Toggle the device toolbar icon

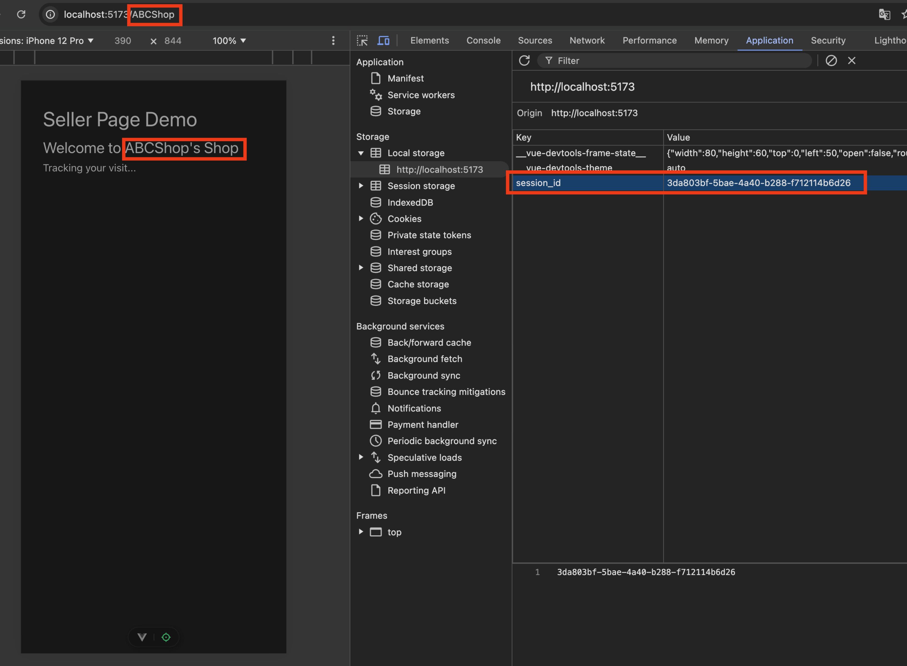point(383,40)
